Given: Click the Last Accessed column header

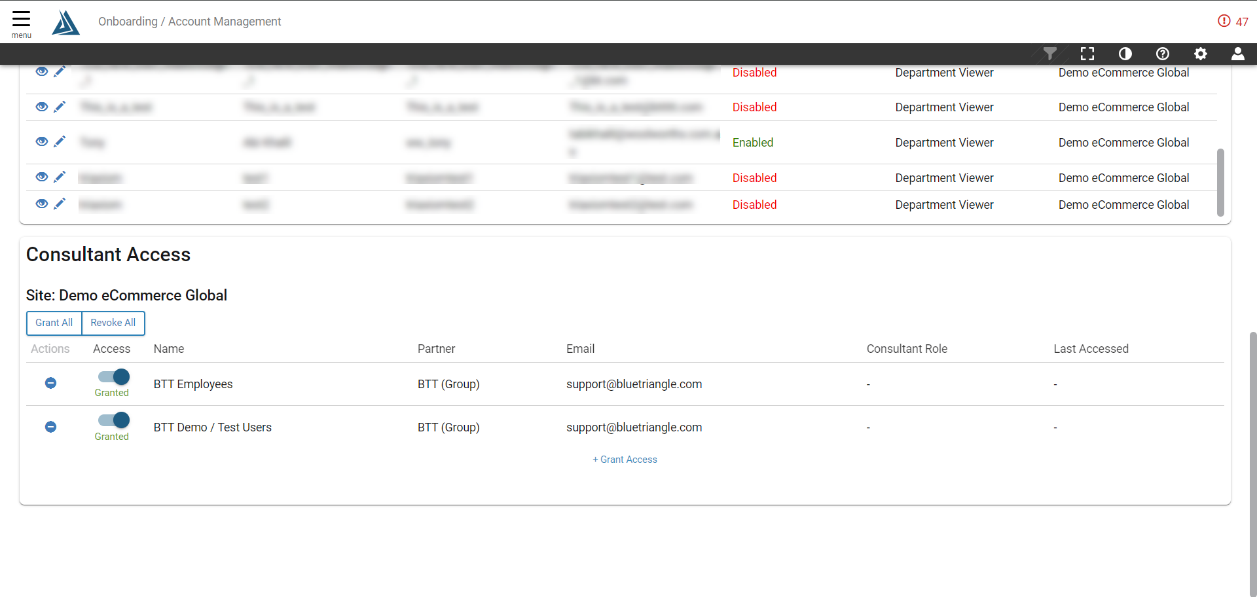Looking at the screenshot, I should (1091, 349).
